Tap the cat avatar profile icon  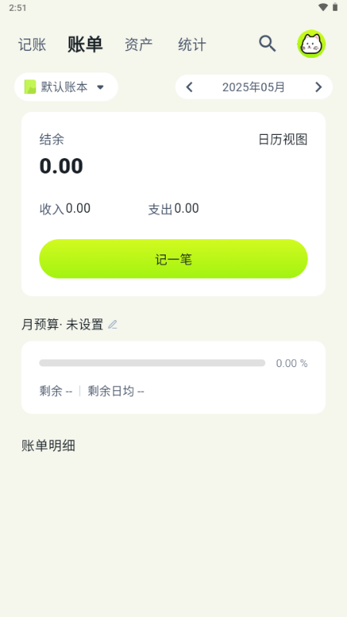(312, 44)
